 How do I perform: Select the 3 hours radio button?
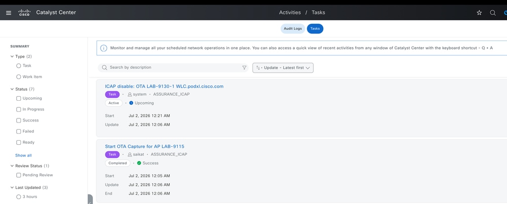(x=18, y=196)
